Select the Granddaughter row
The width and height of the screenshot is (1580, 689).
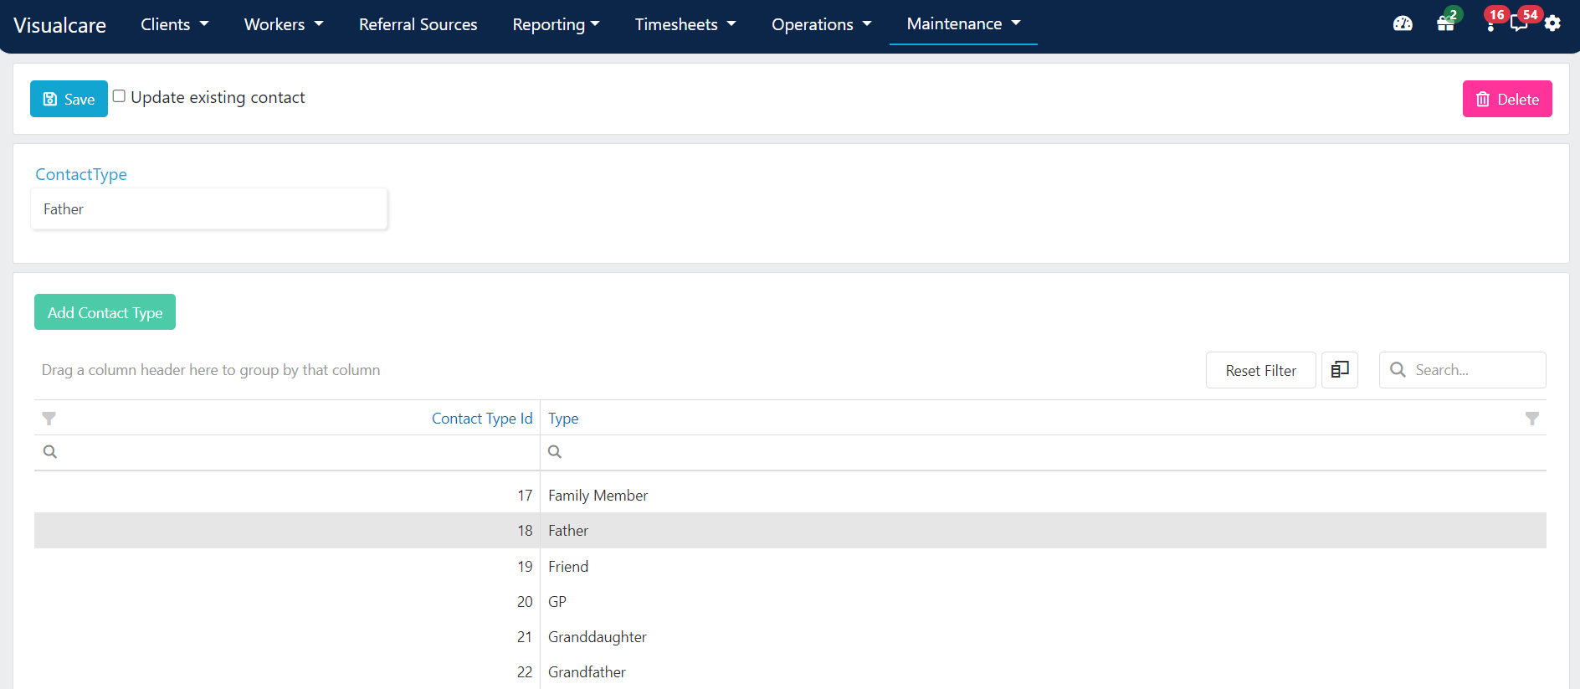[790, 637]
